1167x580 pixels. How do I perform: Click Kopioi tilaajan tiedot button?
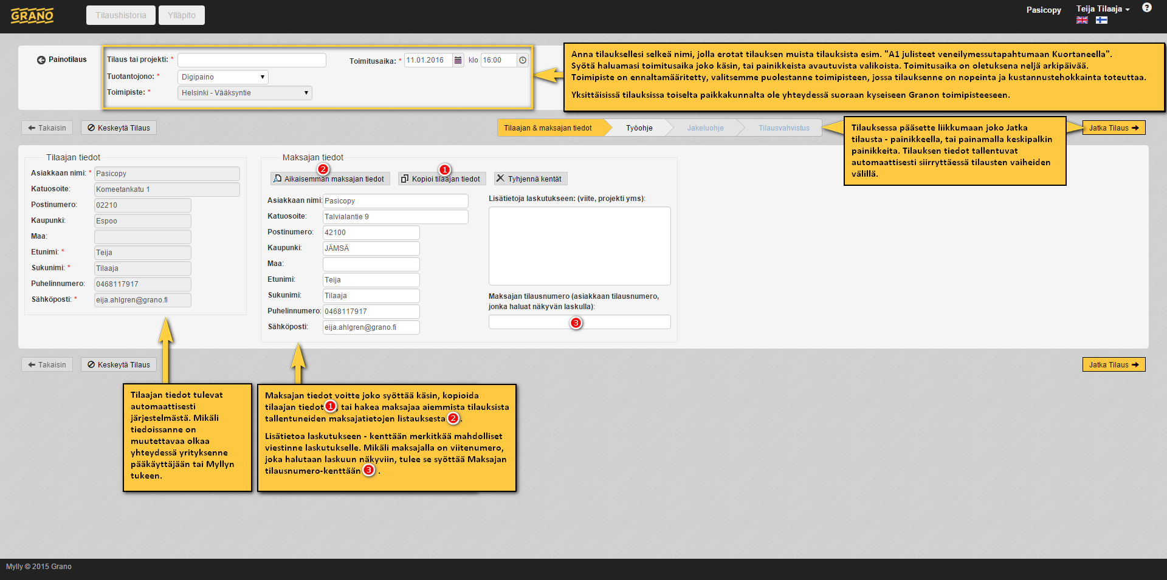[441, 179]
